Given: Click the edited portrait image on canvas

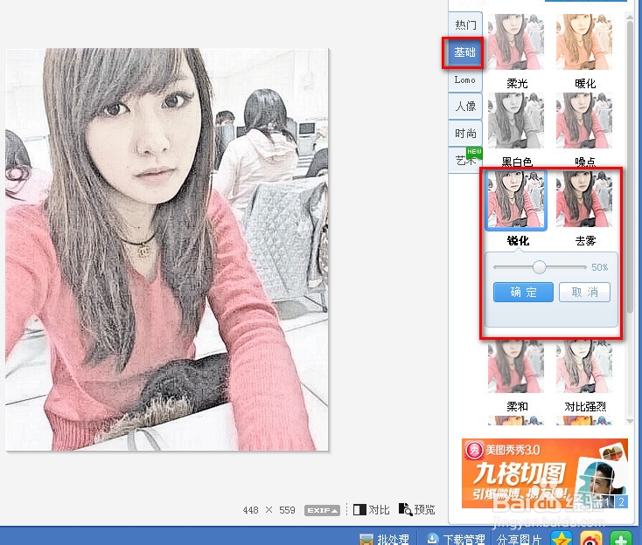Looking at the screenshot, I should coord(167,250).
